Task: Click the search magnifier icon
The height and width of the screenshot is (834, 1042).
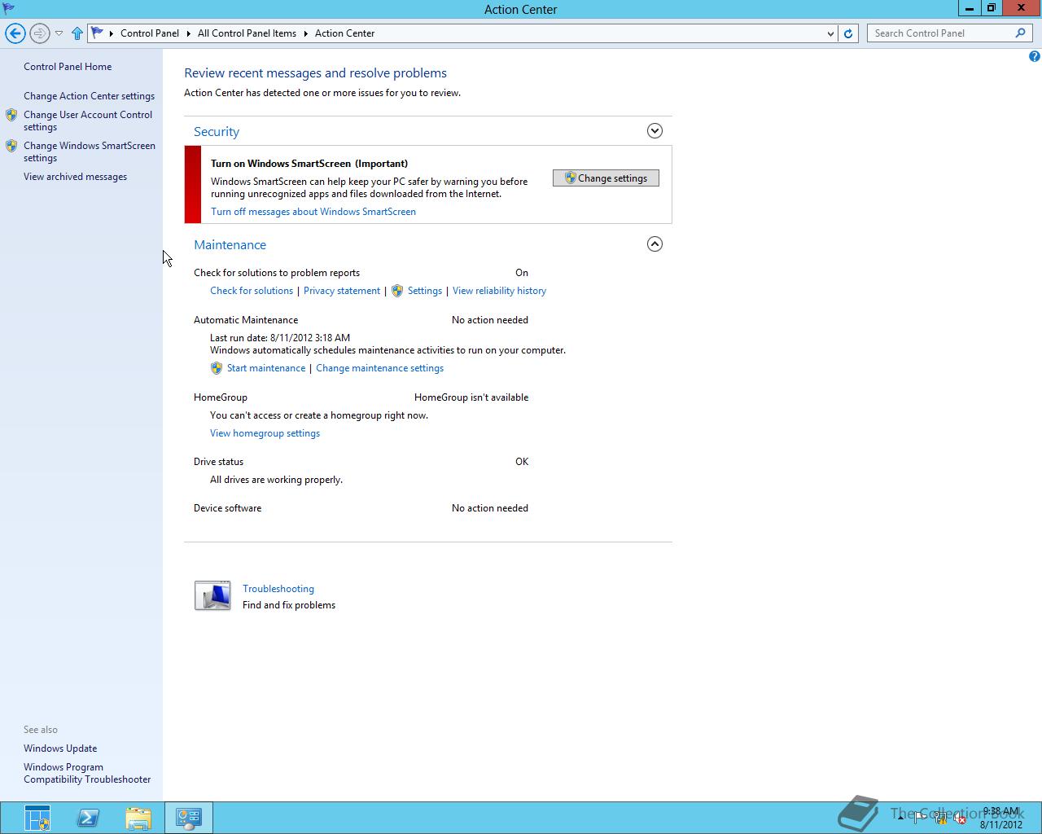Action: (x=1020, y=33)
